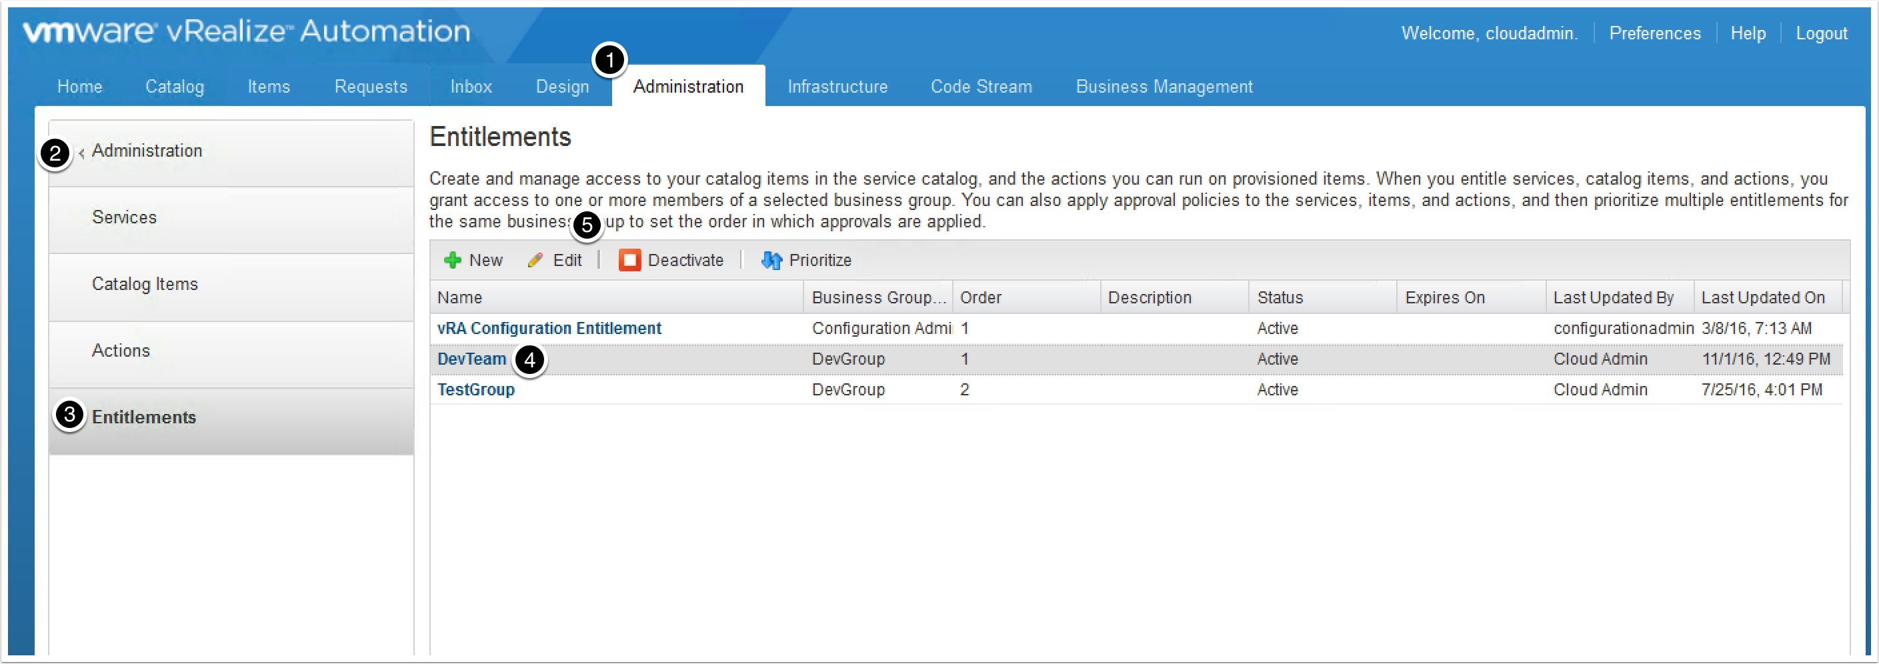Sort by Last Updated On column
Viewport: 1879px width, 664px height.
click(x=1762, y=298)
